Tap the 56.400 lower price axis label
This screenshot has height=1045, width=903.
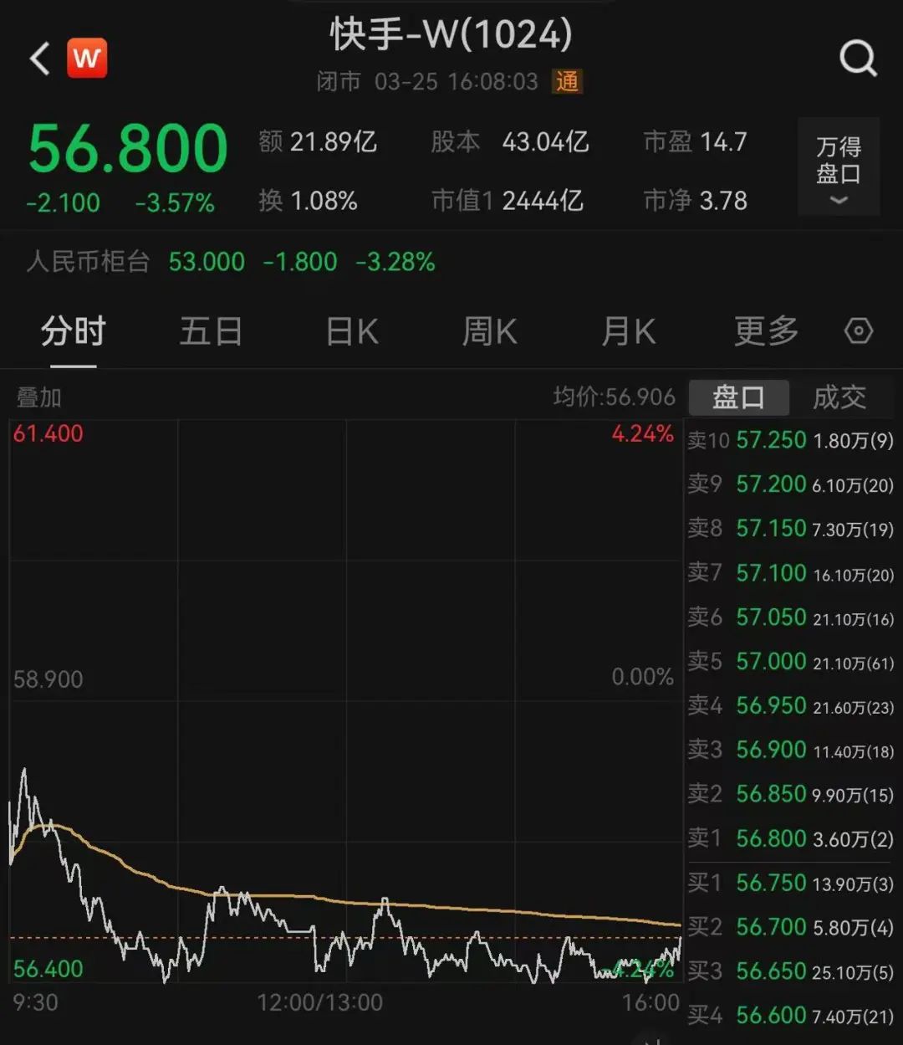pos(48,970)
